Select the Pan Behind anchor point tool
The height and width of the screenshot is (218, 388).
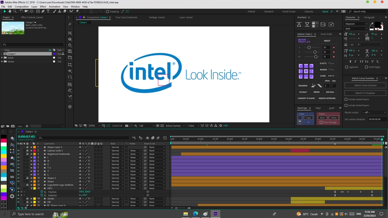click(x=32, y=11)
